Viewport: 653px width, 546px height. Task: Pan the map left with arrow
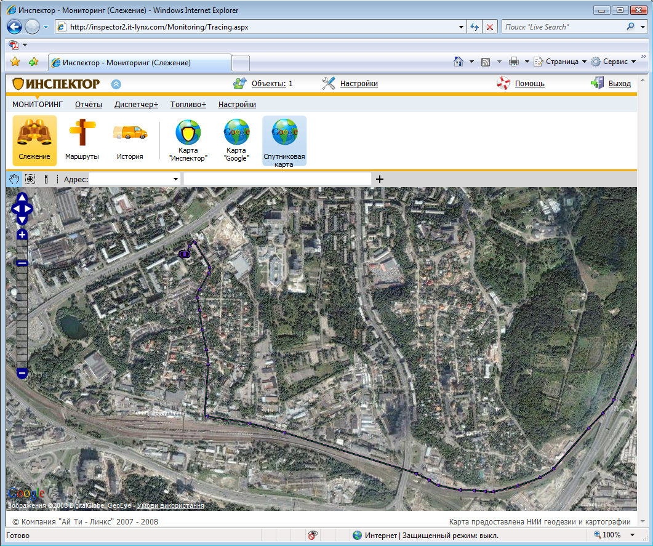[15, 209]
